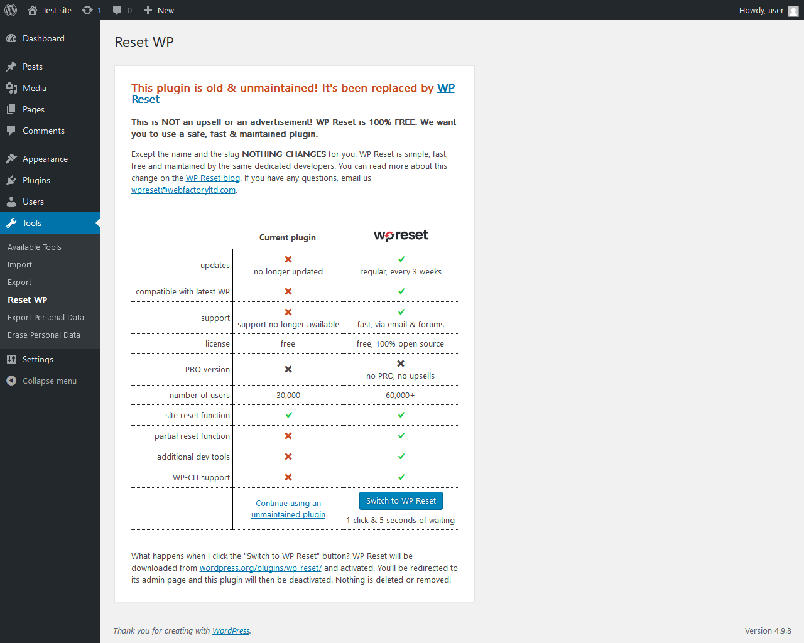Image resolution: width=804 pixels, height=643 pixels.
Task: Click the 'regular, every 3 weeks' text
Action: tap(401, 272)
